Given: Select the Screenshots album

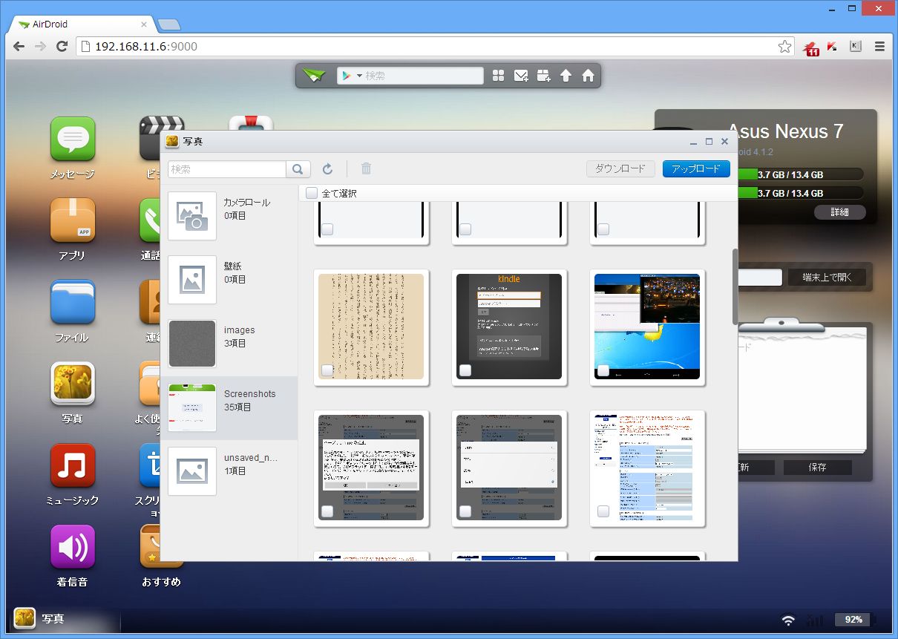Looking at the screenshot, I should pyautogui.click(x=229, y=407).
